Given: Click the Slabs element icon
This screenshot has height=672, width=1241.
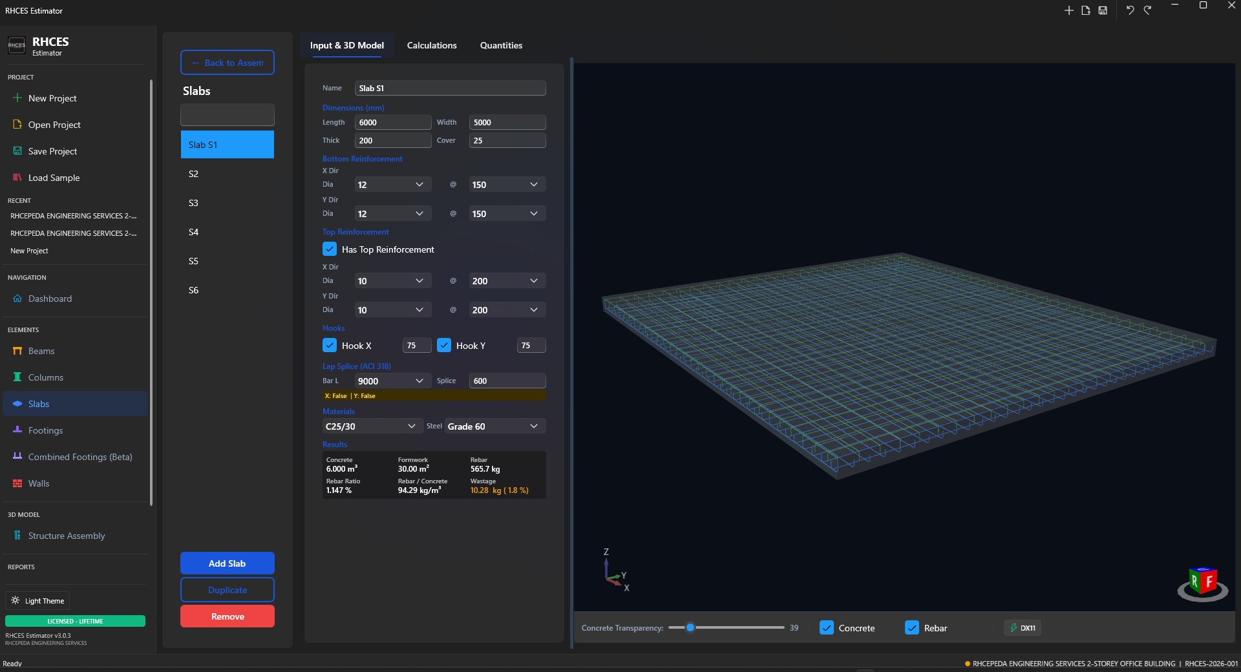Looking at the screenshot, I should click(x=17, y=404).
